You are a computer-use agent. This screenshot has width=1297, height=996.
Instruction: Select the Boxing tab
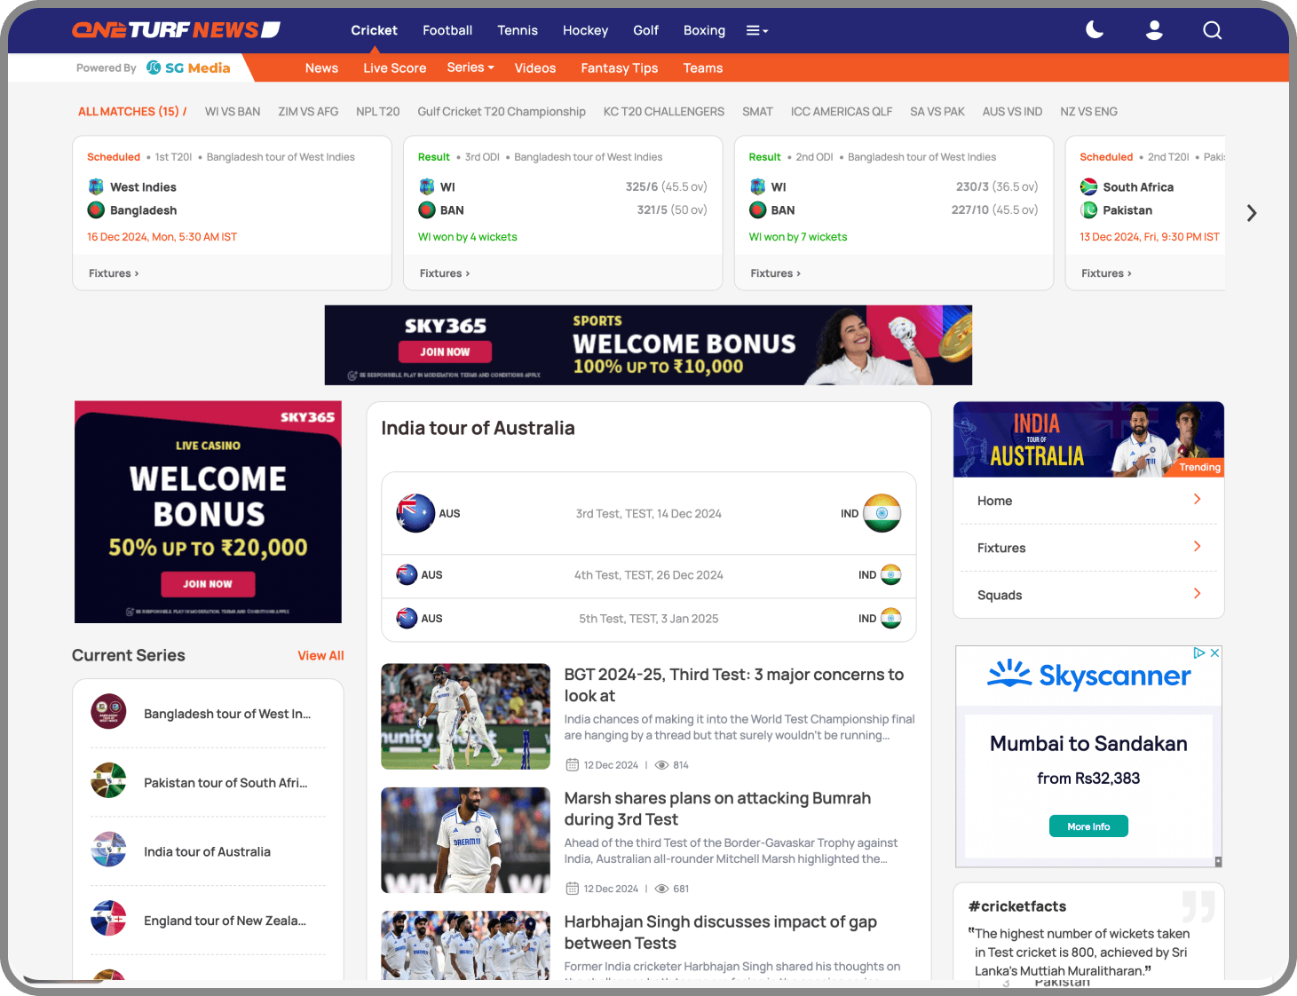click(x=704, y=30)
